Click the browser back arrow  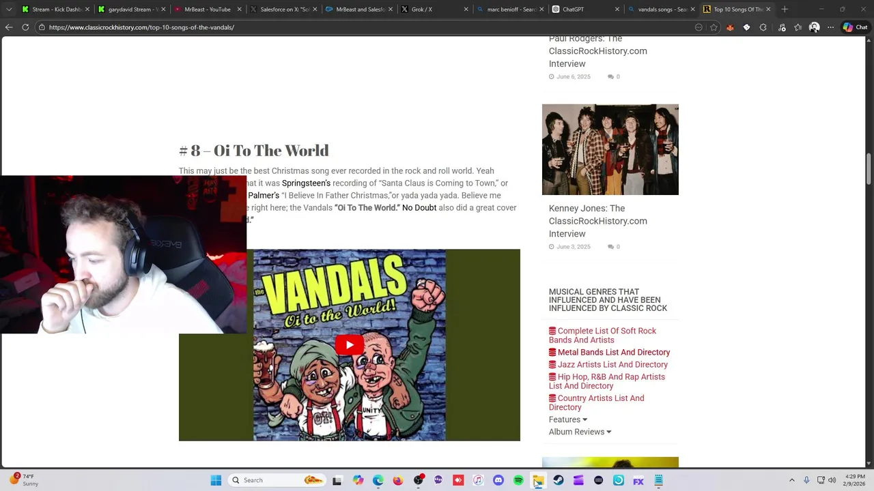click(9, 27)
